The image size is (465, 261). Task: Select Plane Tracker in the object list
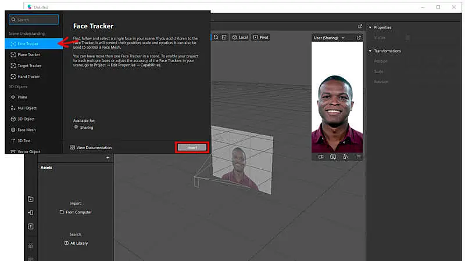click(x=29, y=55)
